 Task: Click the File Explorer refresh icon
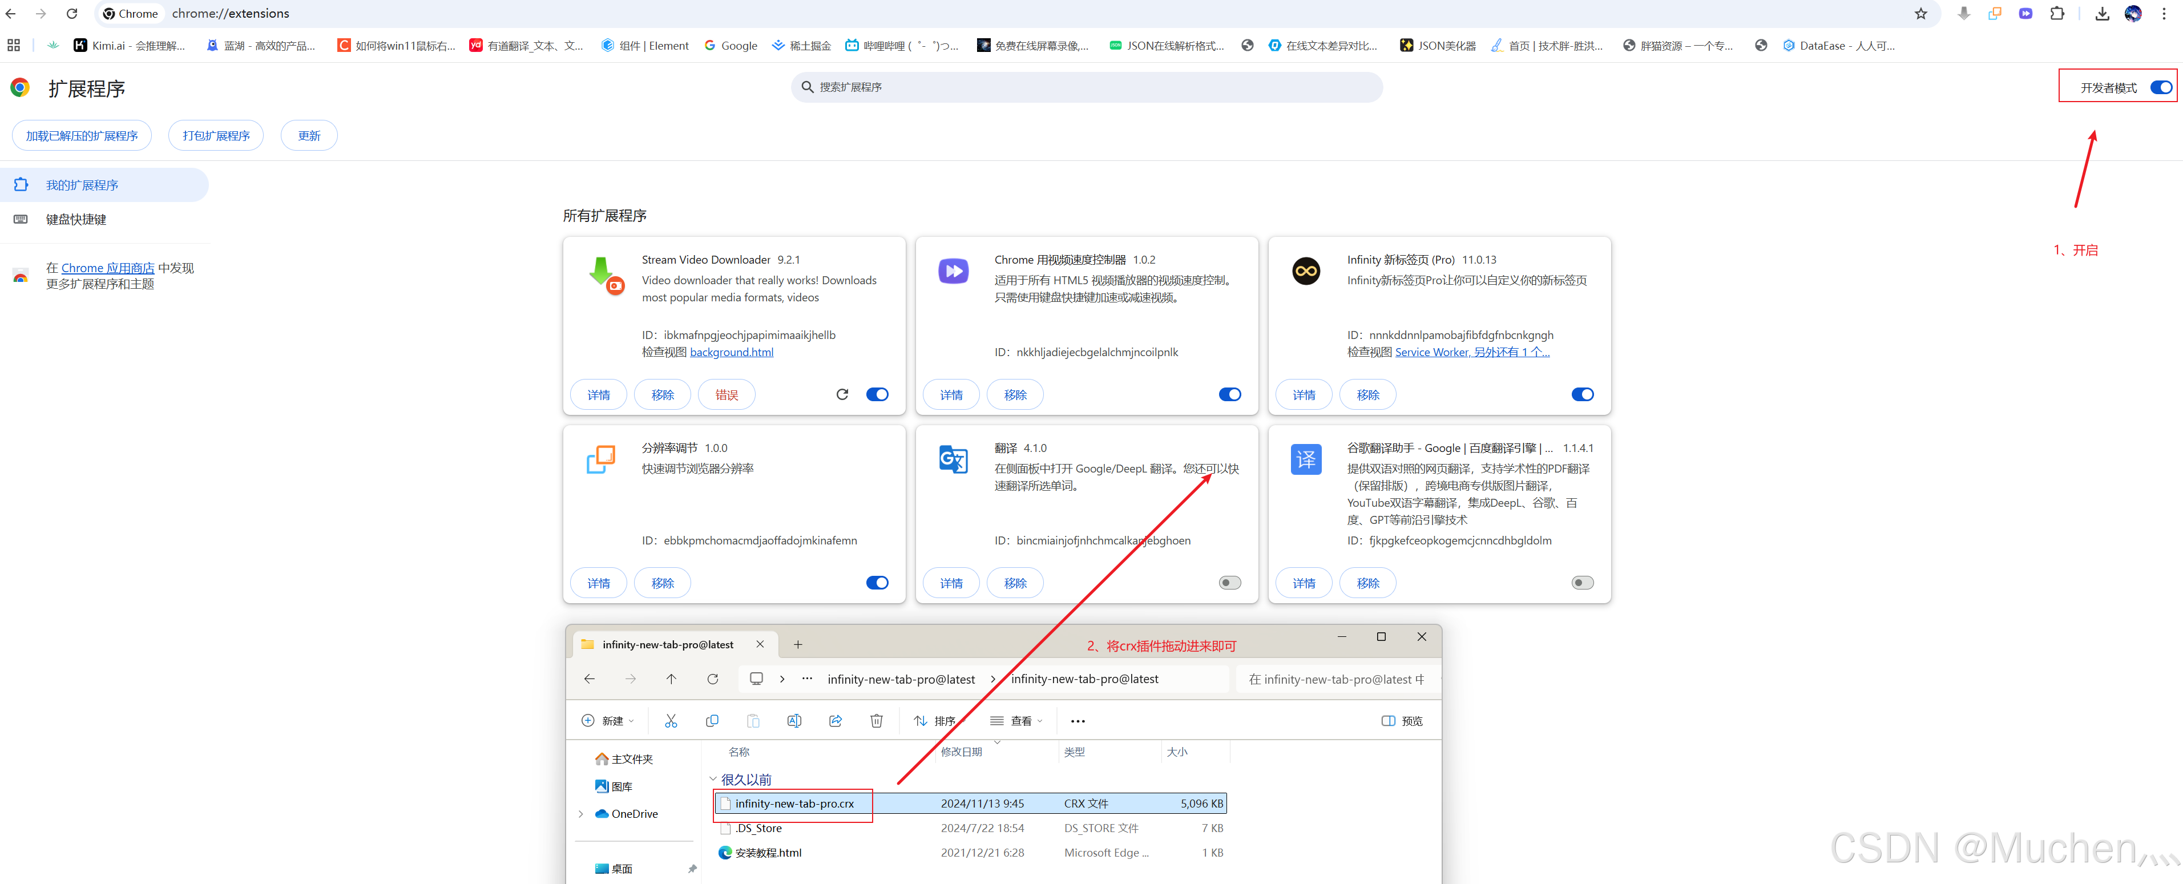pyautogui.click(x=712, y=679)
